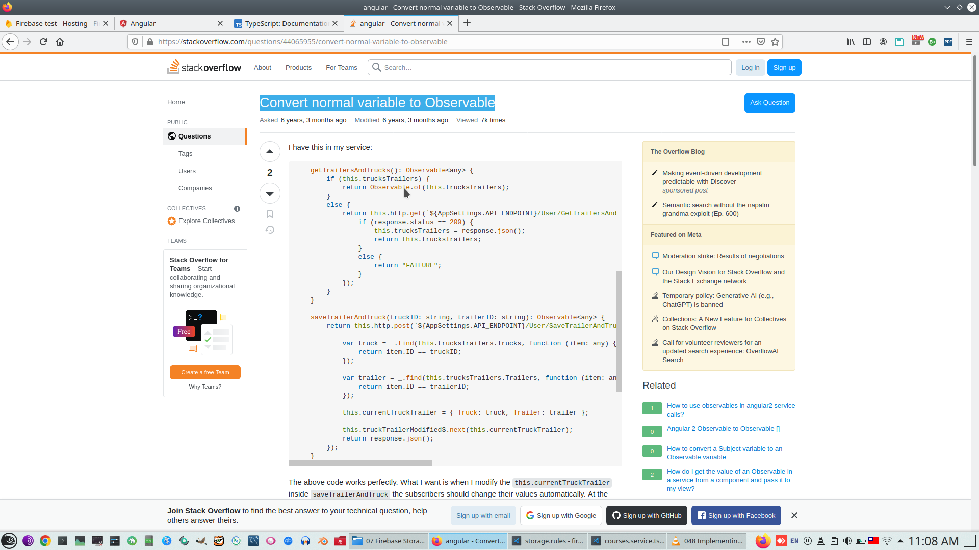Viewport: 979px width, 550px height.
Task: Open Firefox page actions ellipsis menu
Action: point(746,42)
